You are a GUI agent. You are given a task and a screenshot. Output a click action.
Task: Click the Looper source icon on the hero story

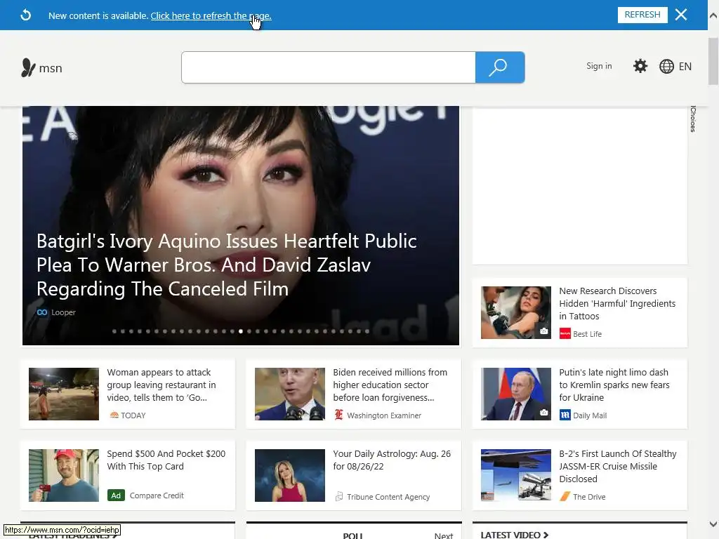click(41, 312)
